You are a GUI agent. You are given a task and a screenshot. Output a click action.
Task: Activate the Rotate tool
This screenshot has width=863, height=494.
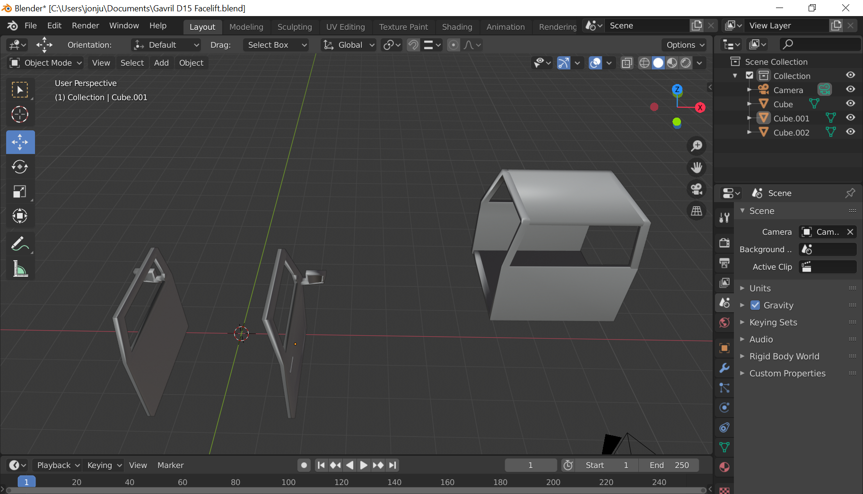(20, 167)
